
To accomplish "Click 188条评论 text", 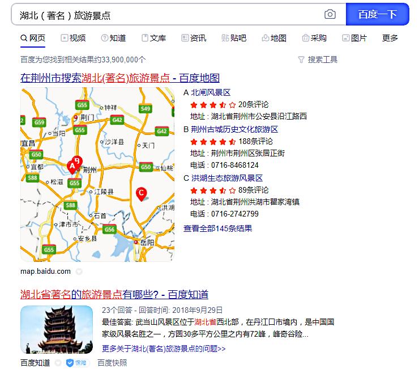I will coord(256,141).
